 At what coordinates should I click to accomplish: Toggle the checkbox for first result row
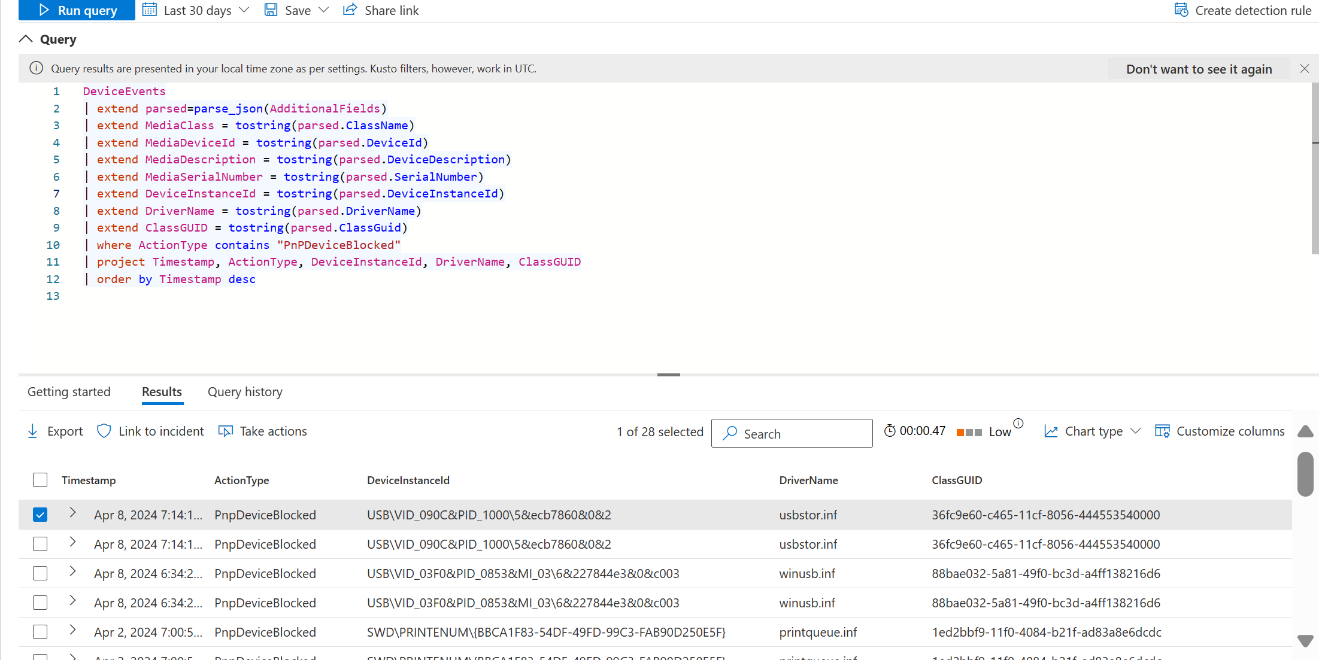tap(40, 514)
